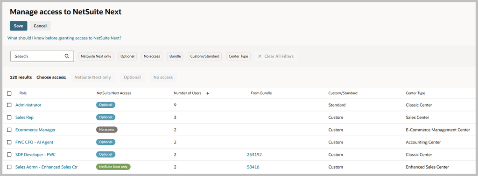Screen dimensions: 478x176
Task: Click the Optional badge for SDF Developer - FWC
Action: coord(106,155)
